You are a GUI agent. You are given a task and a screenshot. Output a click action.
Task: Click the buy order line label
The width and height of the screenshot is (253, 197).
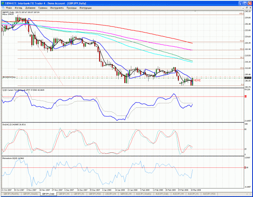9,77
